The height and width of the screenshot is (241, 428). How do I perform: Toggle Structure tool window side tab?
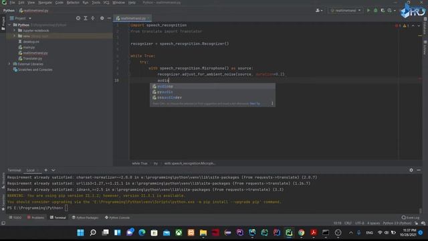click(x=3, y=180)
